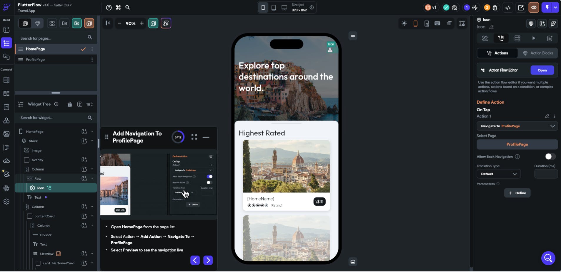Toggle multi-select canvas icon
The image size is (561, 272).
tap(462, 23)
